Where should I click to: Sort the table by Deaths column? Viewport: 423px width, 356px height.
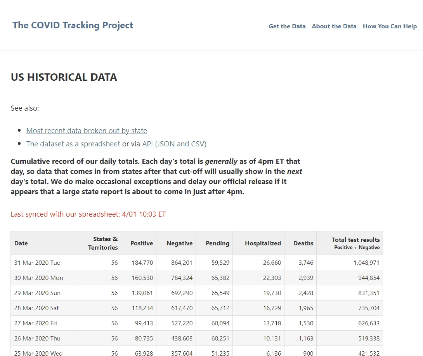click(x=303, y=243)
